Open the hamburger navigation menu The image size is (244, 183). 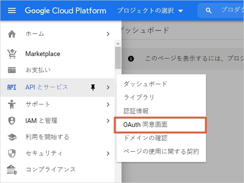point(12,11)
